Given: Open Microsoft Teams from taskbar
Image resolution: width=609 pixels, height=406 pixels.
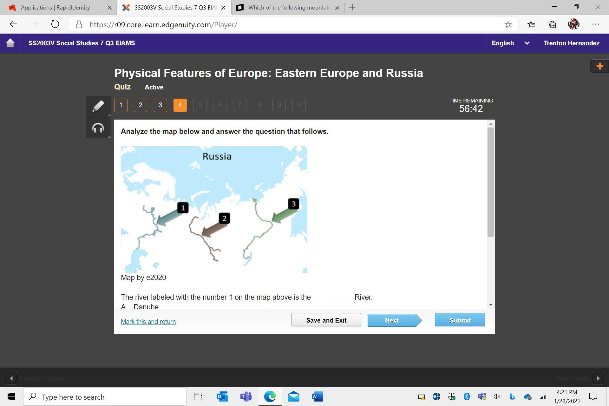Looking at the screenshot, I should pos(246,396).
